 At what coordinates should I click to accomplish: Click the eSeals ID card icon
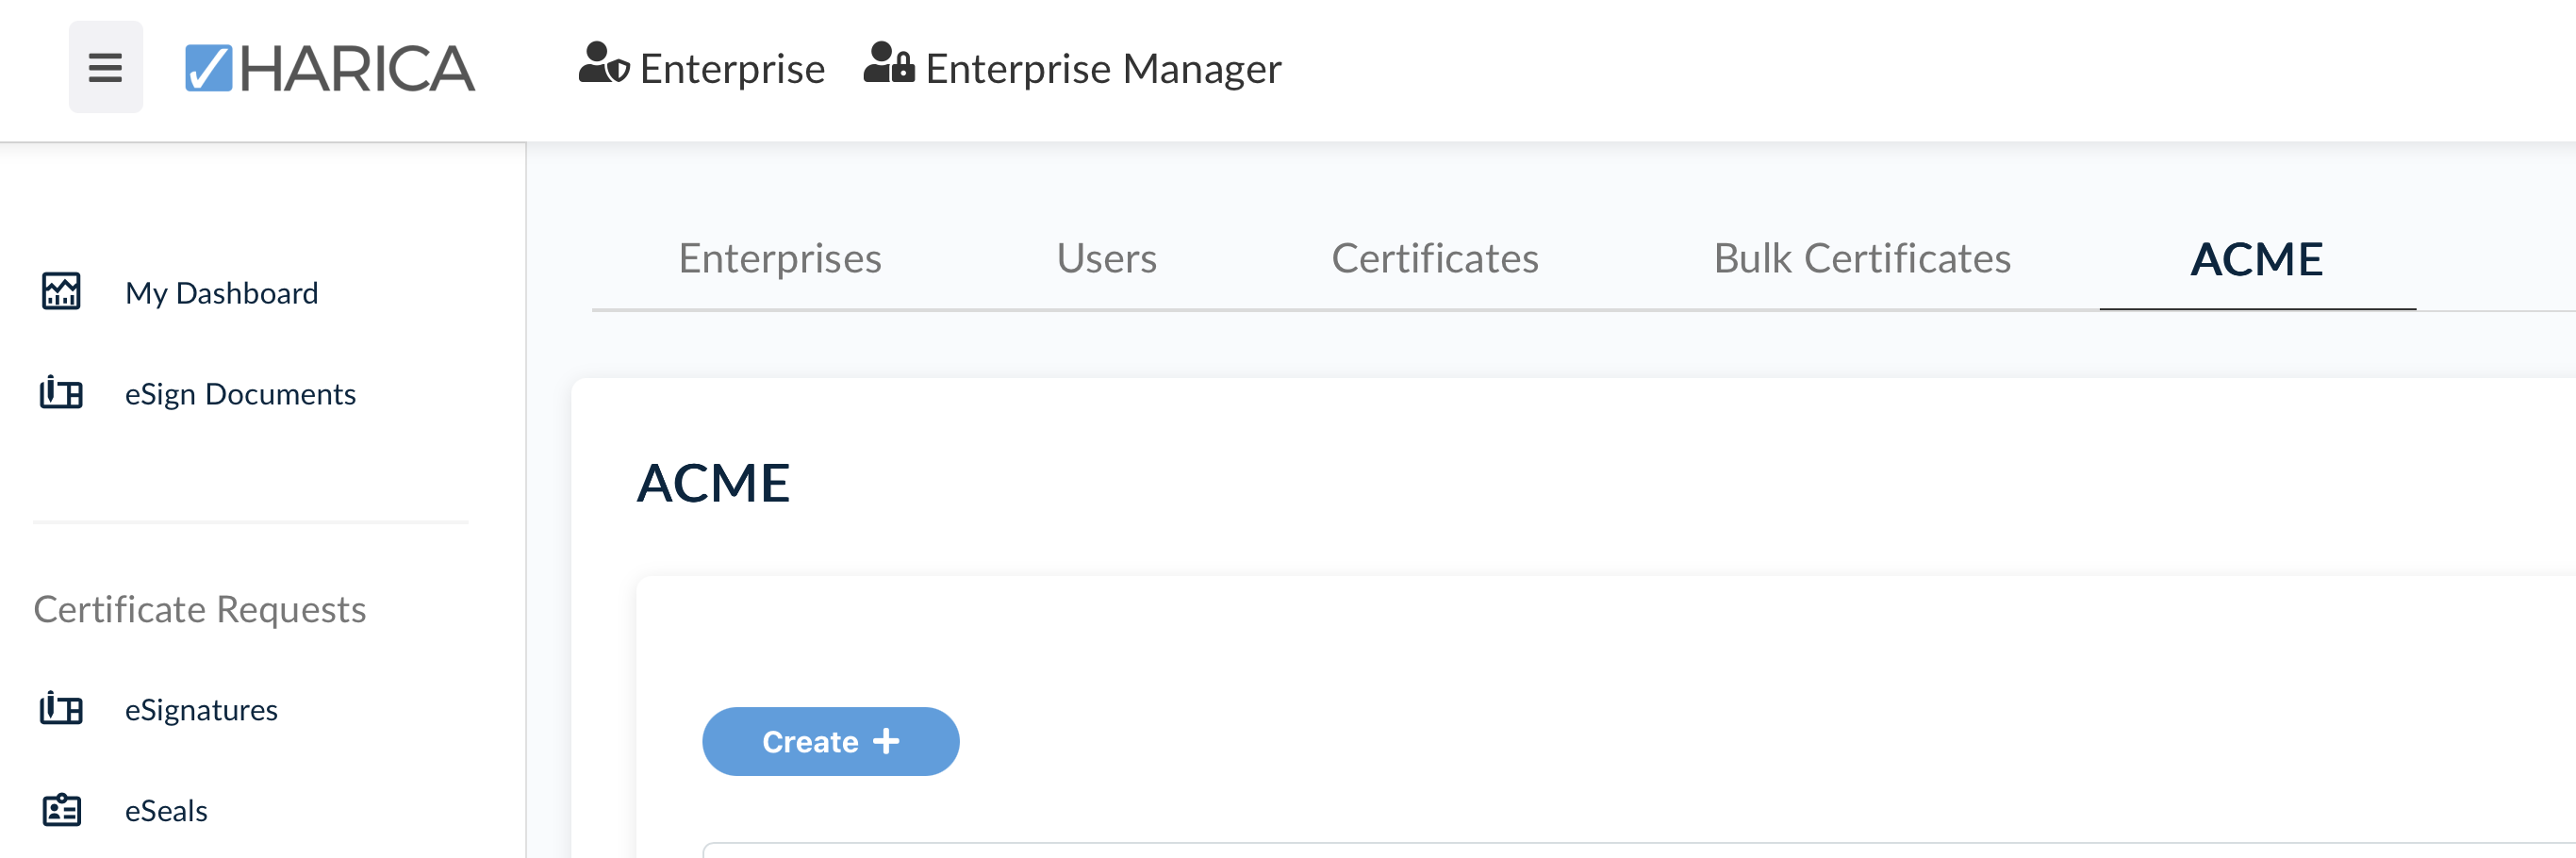(61, 810)
